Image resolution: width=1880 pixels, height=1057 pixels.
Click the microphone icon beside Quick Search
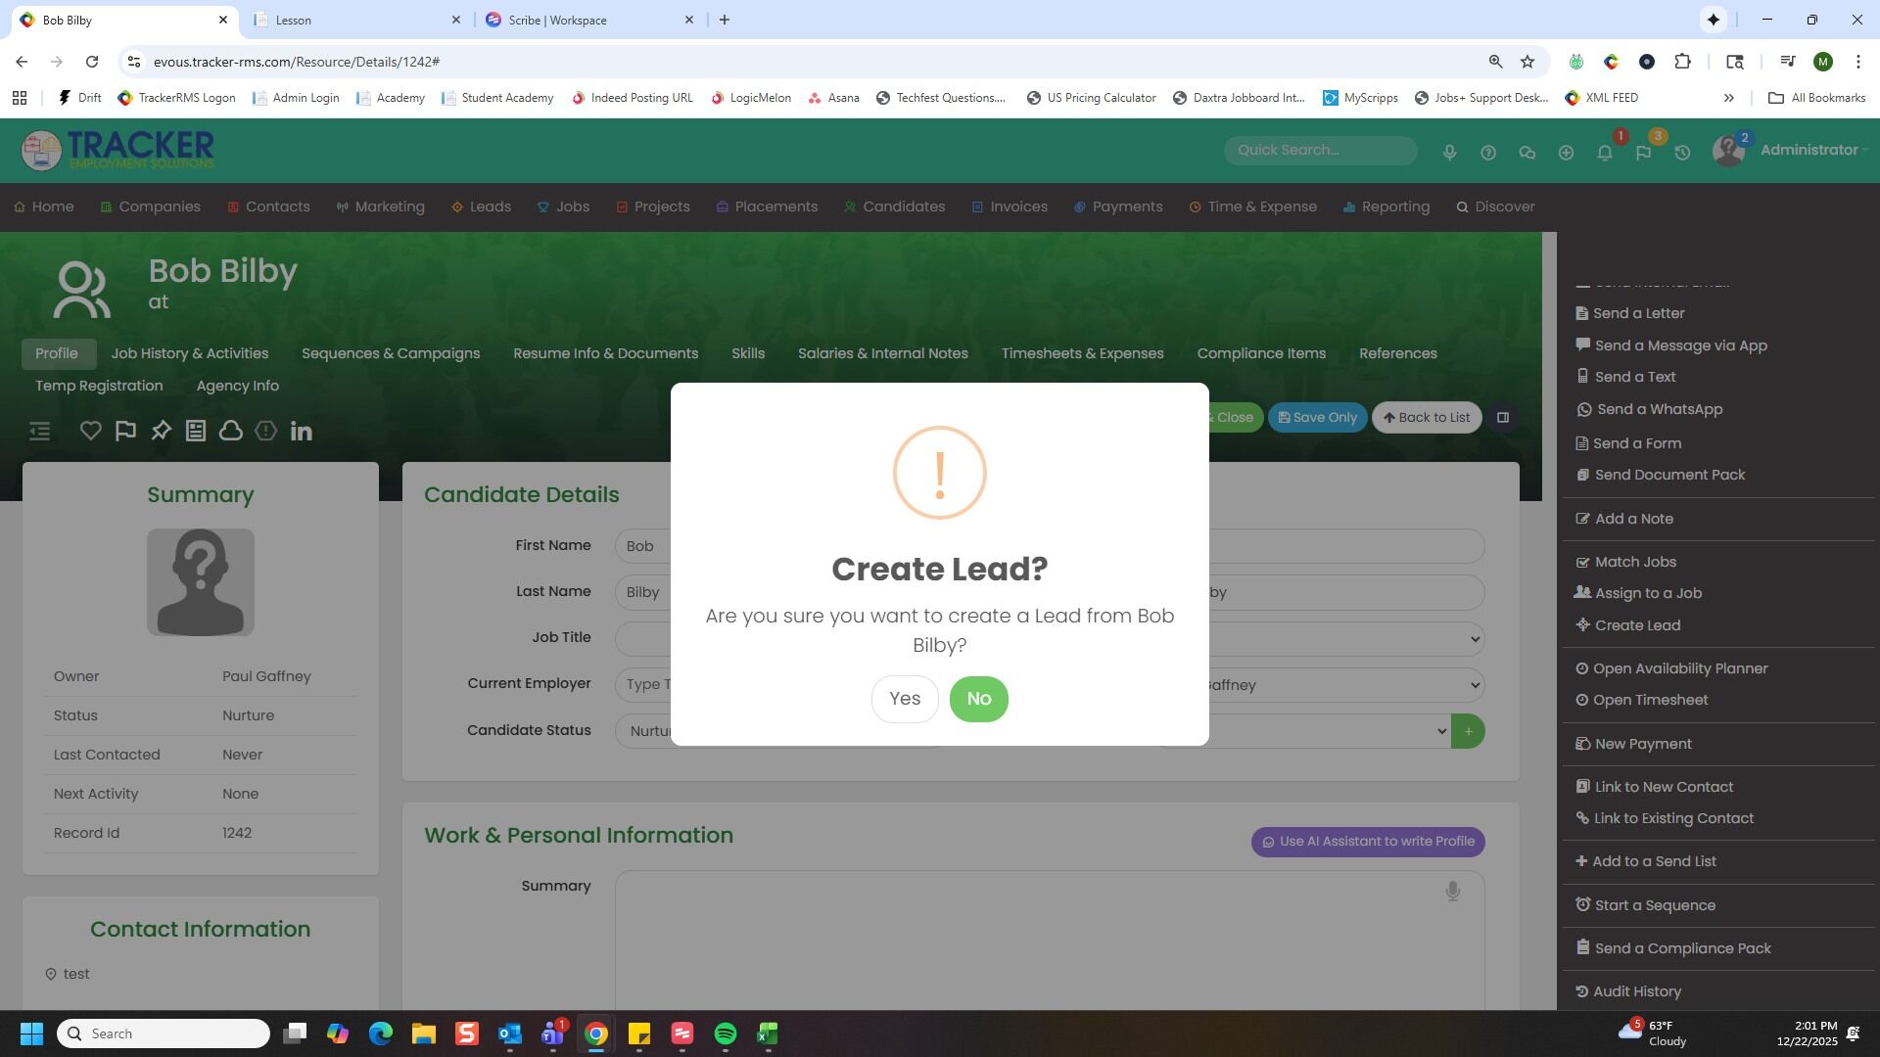click(1449, 153)
